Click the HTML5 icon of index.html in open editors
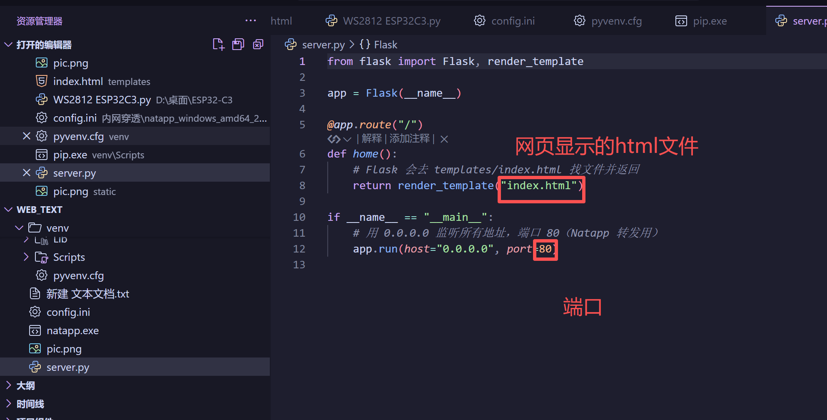The width and height of the screenshot is (827, 420). coord(42,81)
